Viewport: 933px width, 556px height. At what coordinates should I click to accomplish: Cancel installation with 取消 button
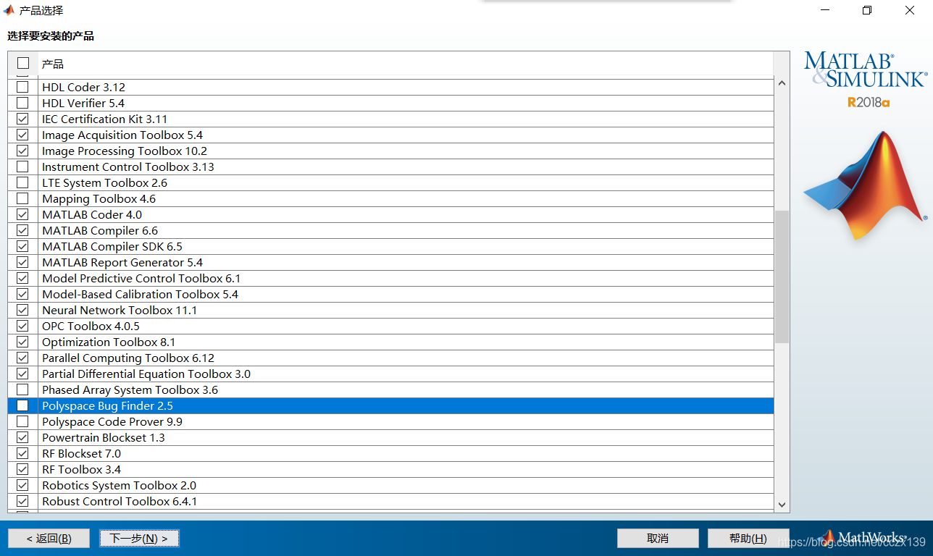[658, 538]
